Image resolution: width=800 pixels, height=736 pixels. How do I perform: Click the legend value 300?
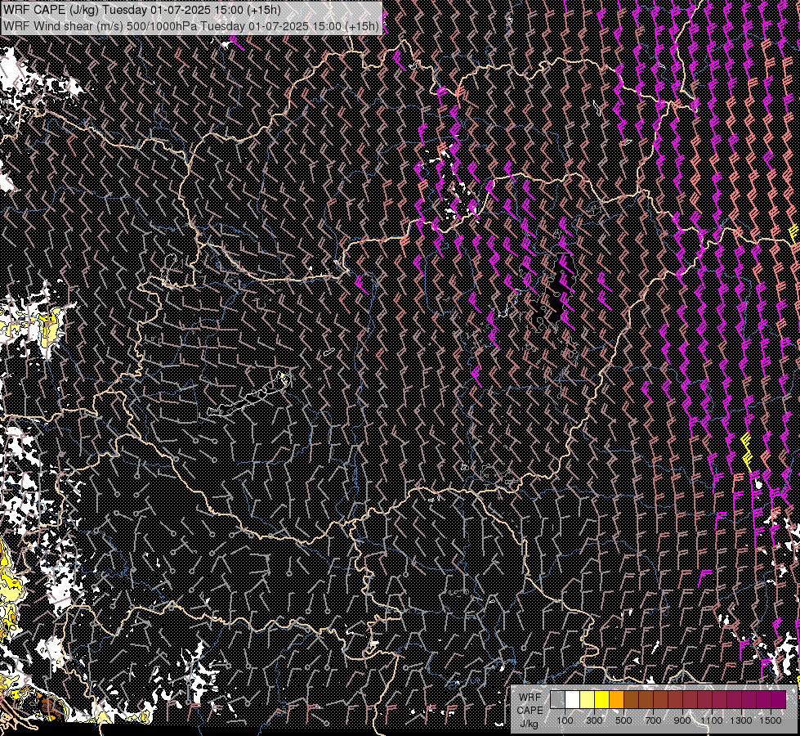point(594,720)
